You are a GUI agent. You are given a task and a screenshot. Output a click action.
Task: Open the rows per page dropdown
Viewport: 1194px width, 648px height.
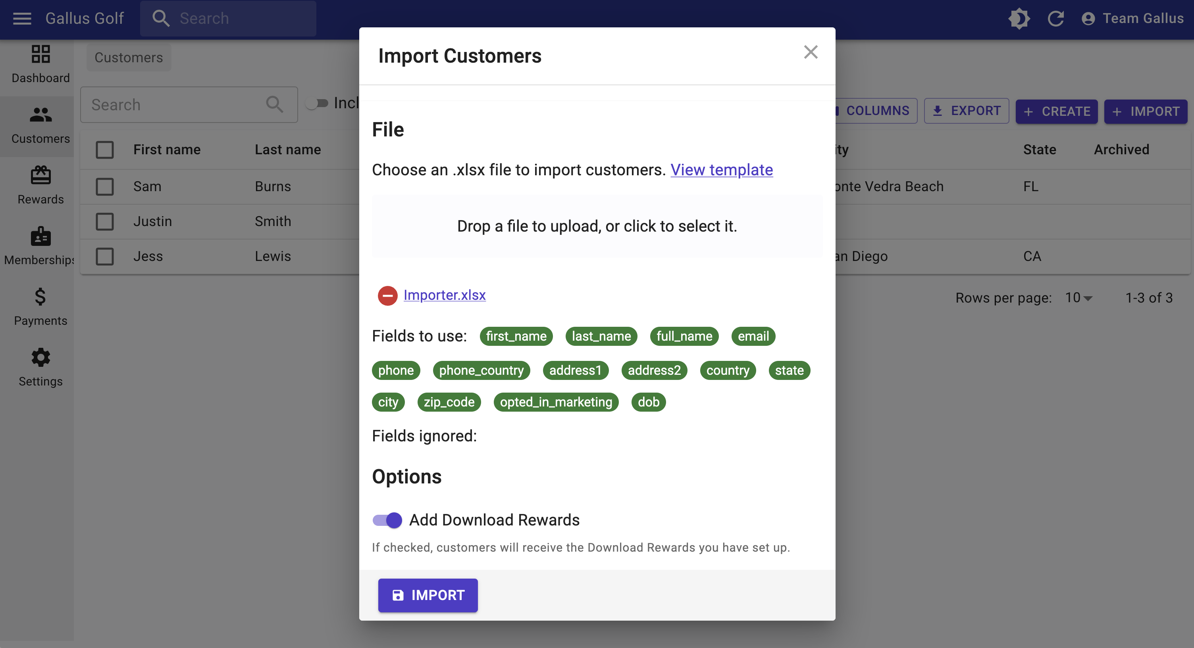pos(1078,298)
